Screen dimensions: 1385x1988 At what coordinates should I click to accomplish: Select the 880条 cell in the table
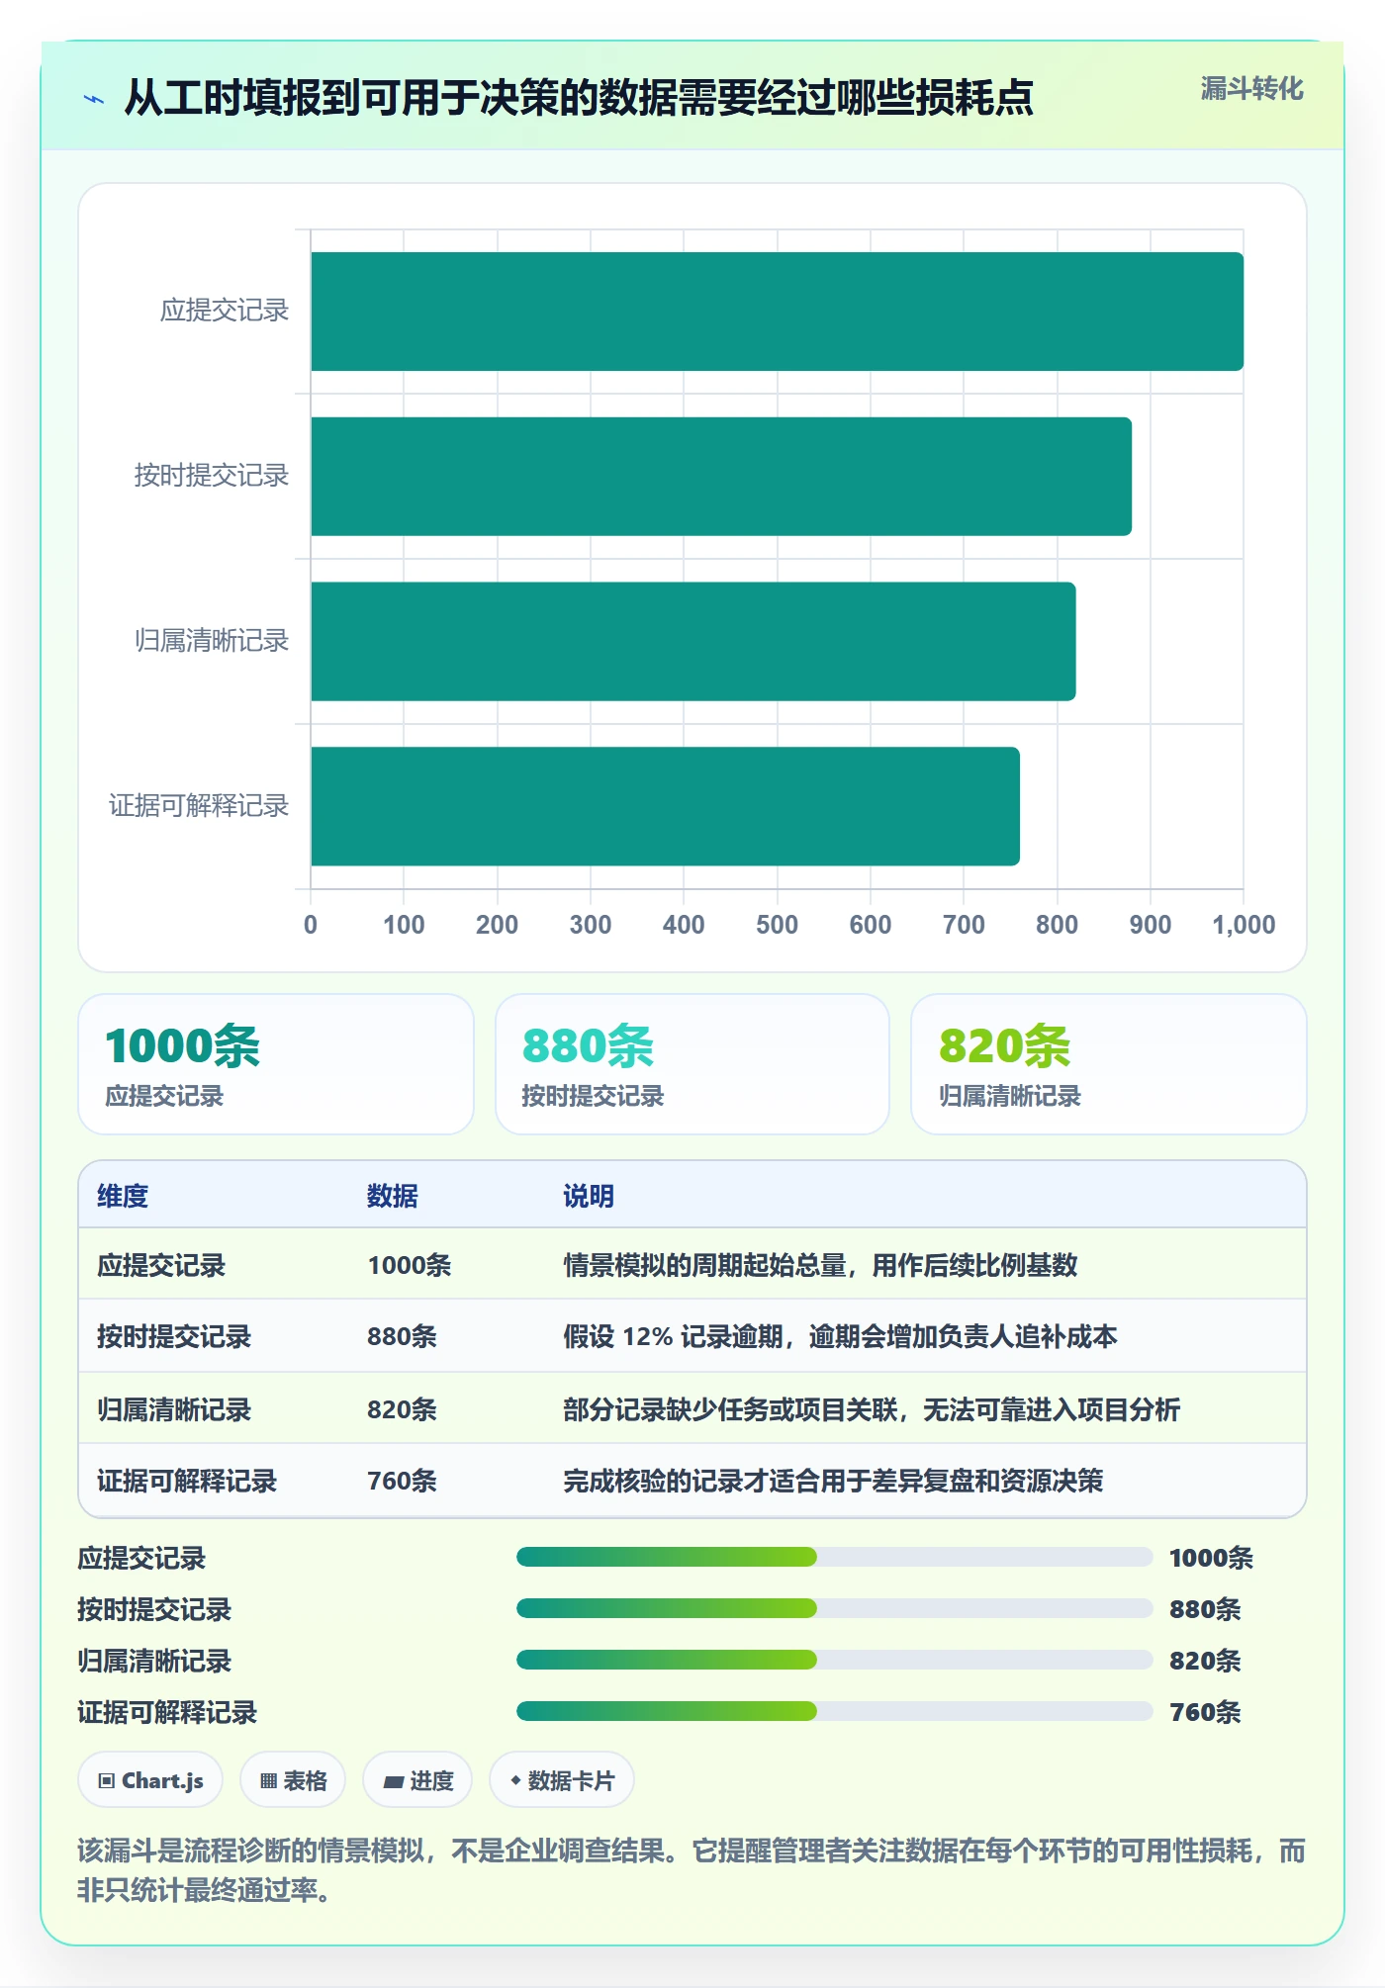click(x=403, y=1336)
